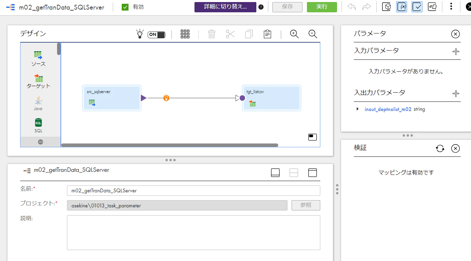
Task: Open the vertical three-dot actions menu
Action: pyautogui.click(x=451, y=6)
